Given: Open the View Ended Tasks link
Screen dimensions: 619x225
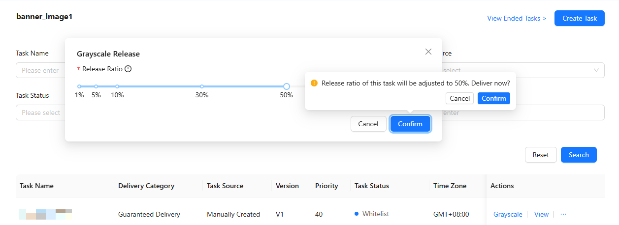Looking at the screenshot, I should (517, 18).
